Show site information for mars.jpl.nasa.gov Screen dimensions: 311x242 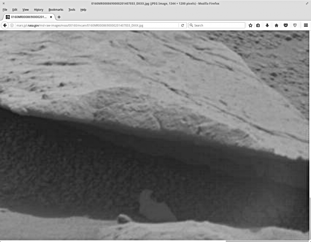click(x=12, y=25)
